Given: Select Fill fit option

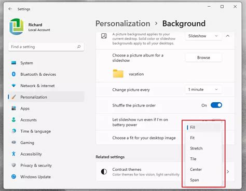Looking at the screenshot, I should tap(203, 127).
